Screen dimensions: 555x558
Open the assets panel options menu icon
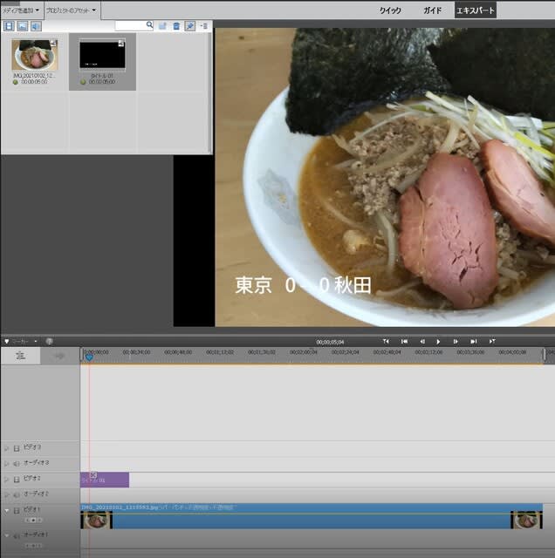[x=203, y=26]
